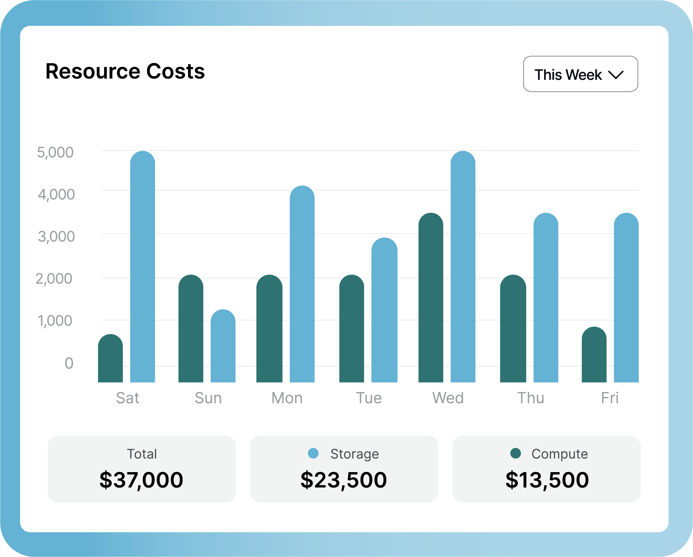The height and width of the screenshot is (557, 693).
Task: Click Monday's blue storage bar
Action: click(302, 284)
